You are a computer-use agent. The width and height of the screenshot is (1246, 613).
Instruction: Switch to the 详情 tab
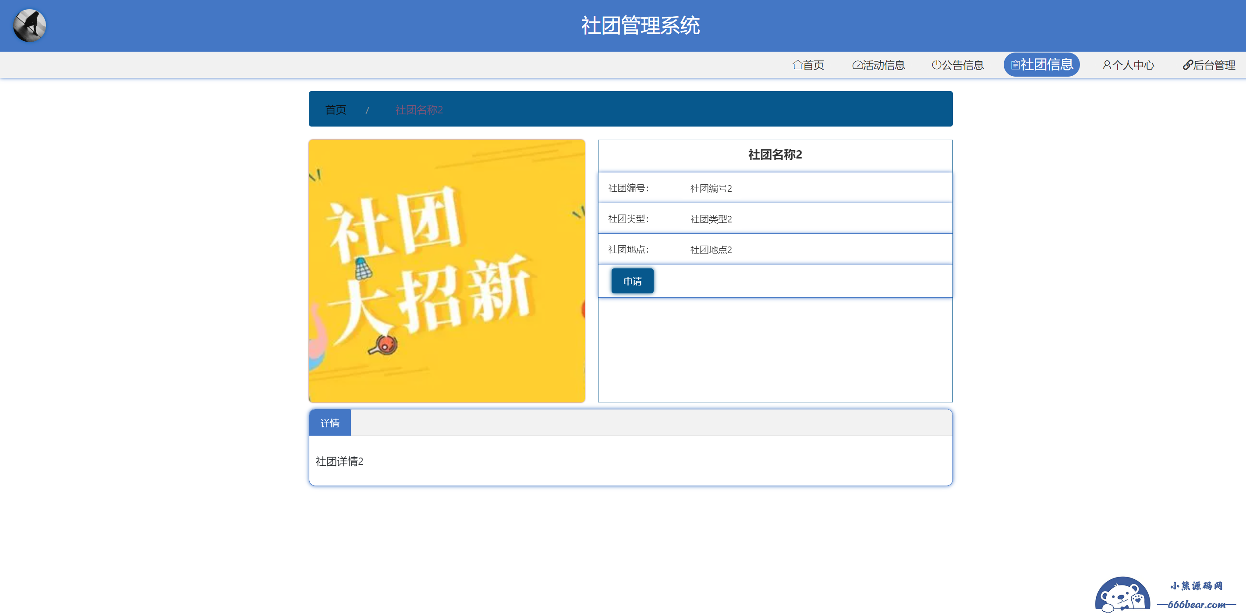(330, 423)
